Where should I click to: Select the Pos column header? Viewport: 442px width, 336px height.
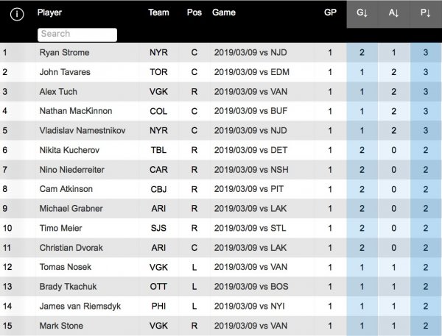pos(194,13)
